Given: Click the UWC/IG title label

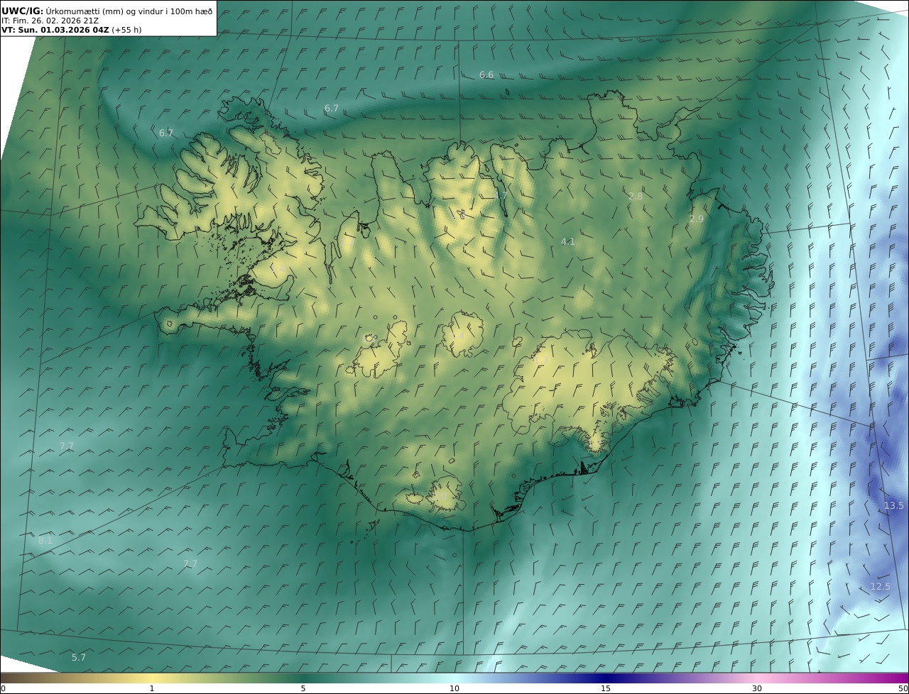Looking at the screenshot, I should pyautogui.click(x=23, y=11).
